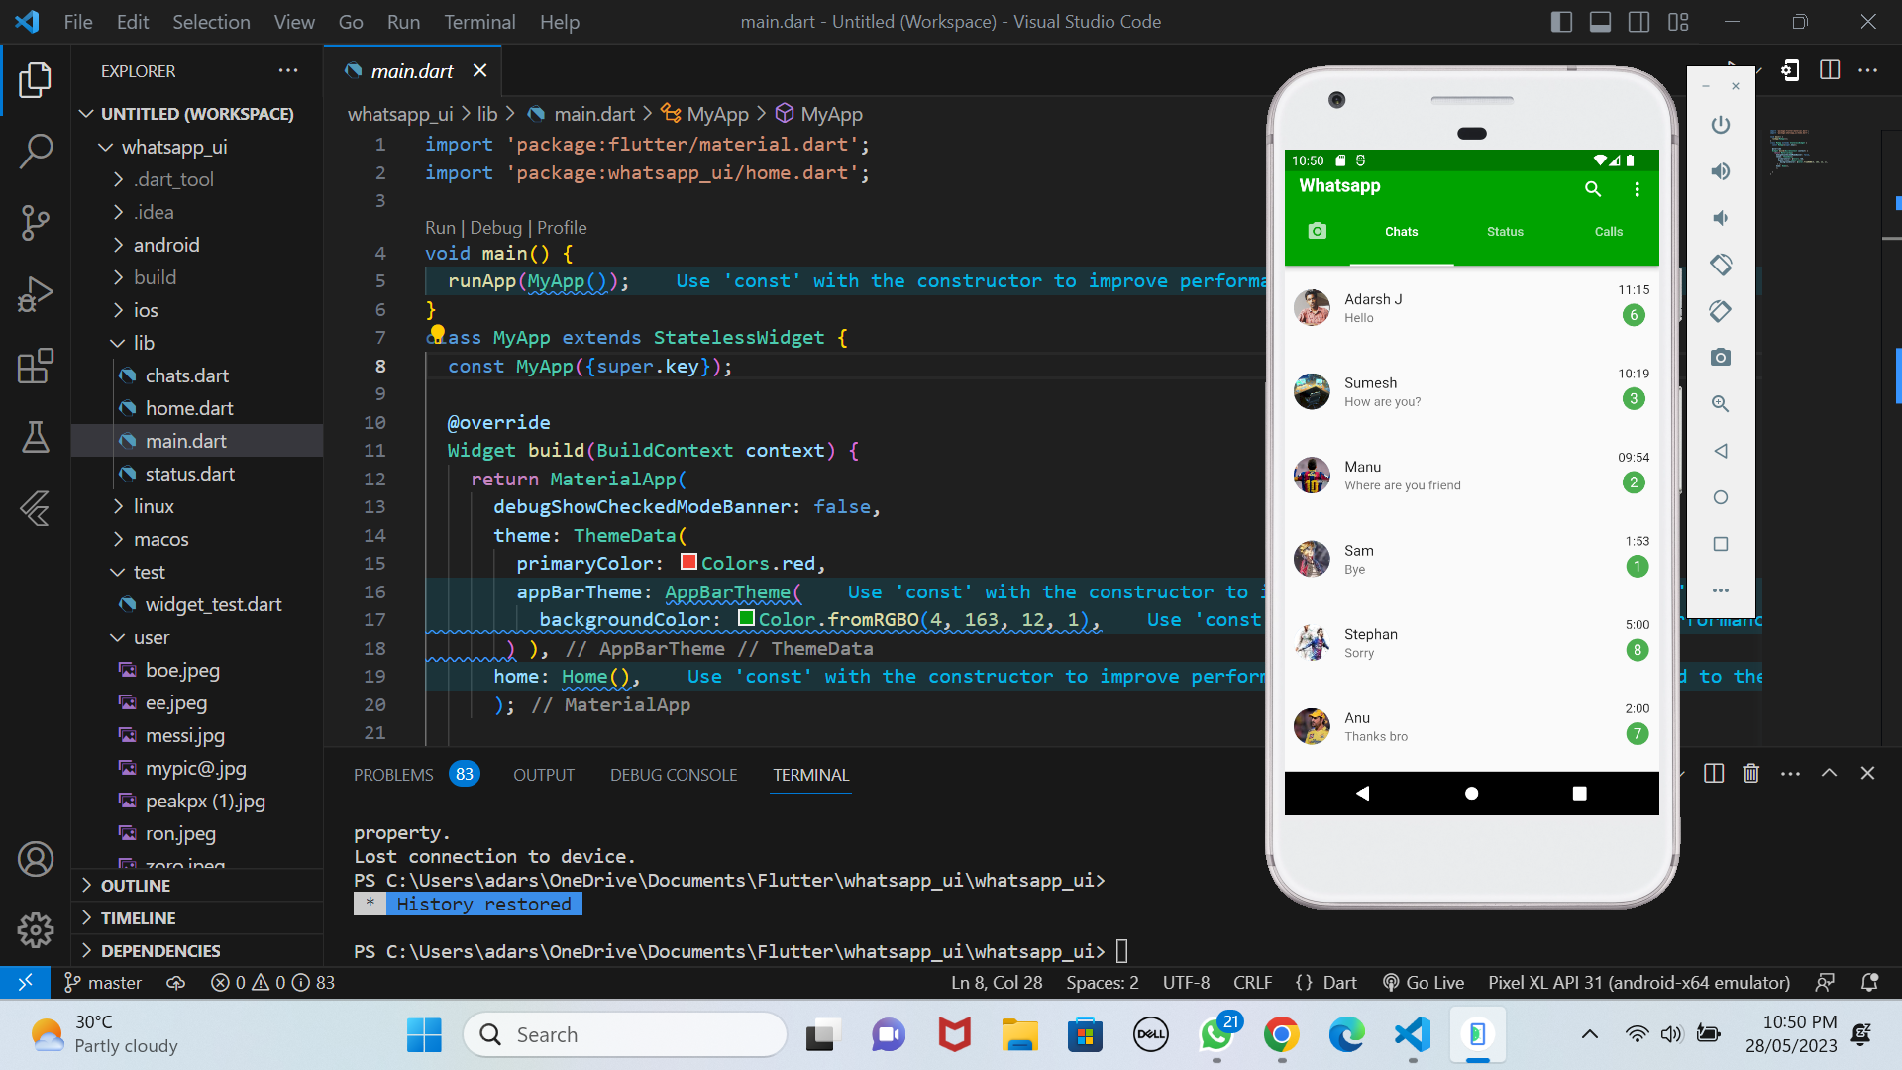Click Windows taskbar search box
Image resolution: width=1902 pixels, height=1070 pixels.
pyautogui.click(x=625, y=1034)
